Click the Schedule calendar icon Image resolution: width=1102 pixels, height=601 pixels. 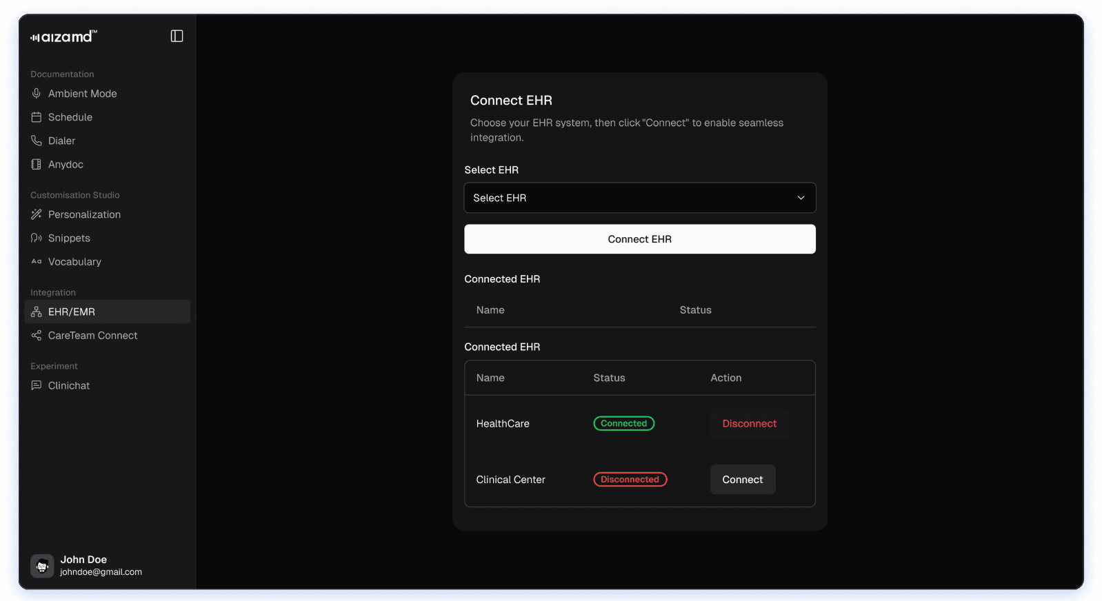37,117
